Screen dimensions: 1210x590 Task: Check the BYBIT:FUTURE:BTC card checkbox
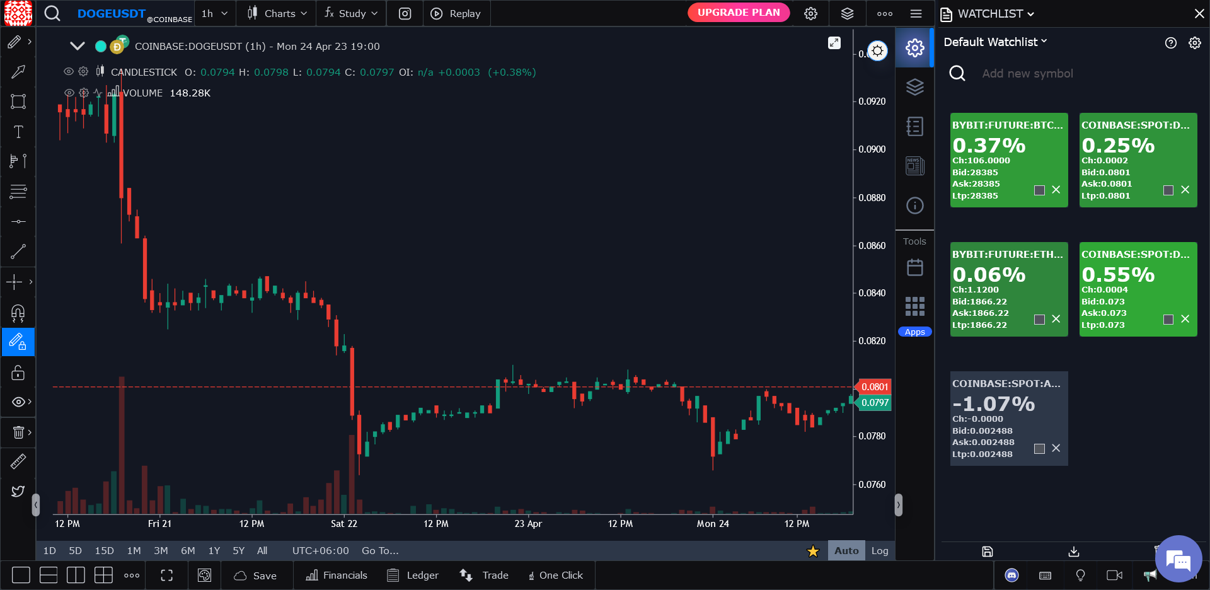click(x=1040, y=190)
